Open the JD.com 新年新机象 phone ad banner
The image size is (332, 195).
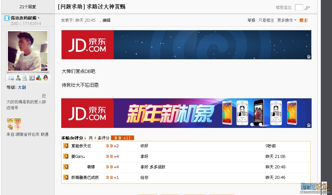[x=186, y=113]
